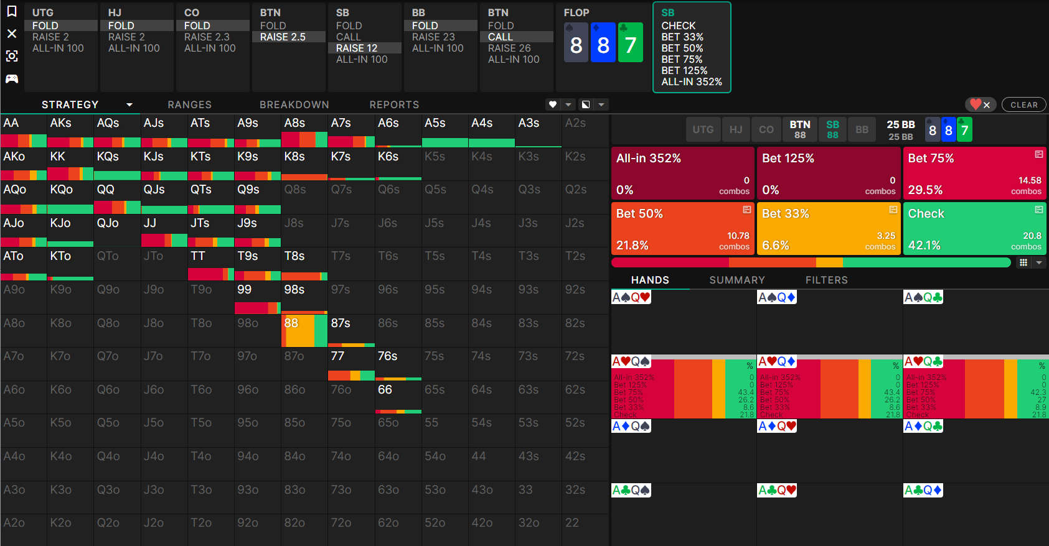Screen dimensions: 1049x546
Task: Click the small green 7 beside 25 BB
Action: point(965,129)
